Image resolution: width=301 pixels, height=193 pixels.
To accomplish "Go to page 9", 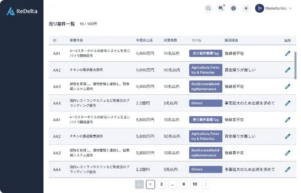I will pyautogui.click(x=184, y=184).
